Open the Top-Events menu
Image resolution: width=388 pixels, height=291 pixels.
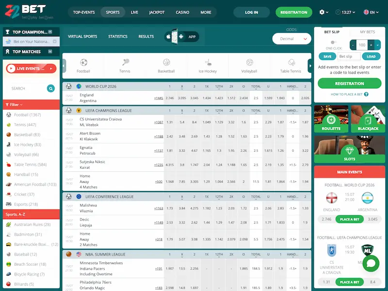[x=84, y=12]
